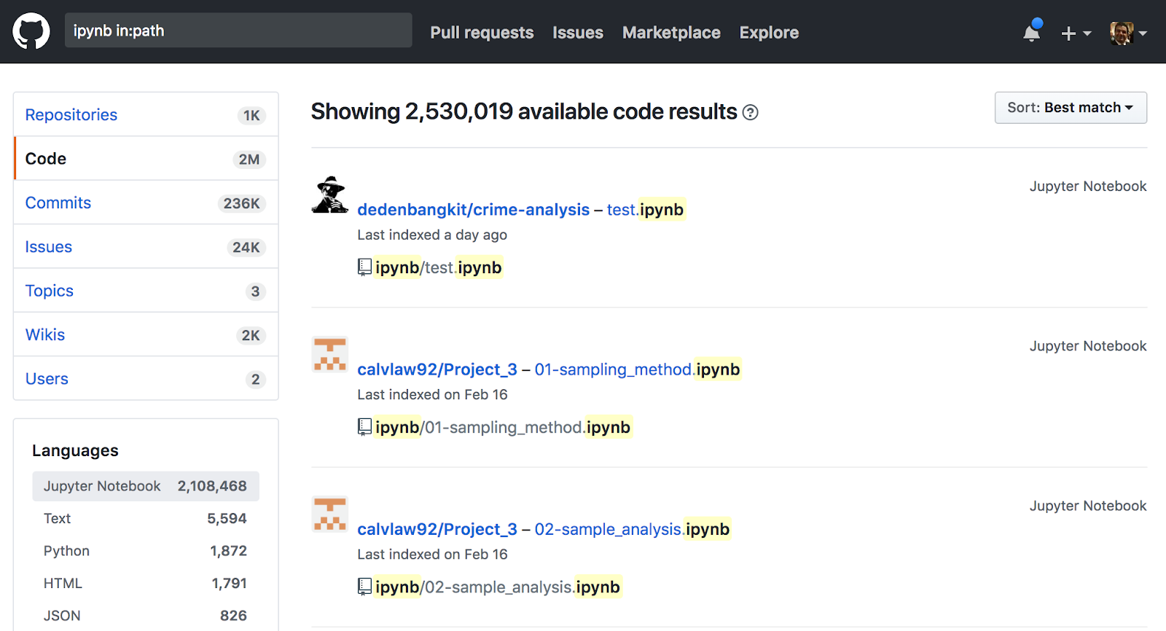
Task: Open the plus create-new menu
Action: (1076, 34)
